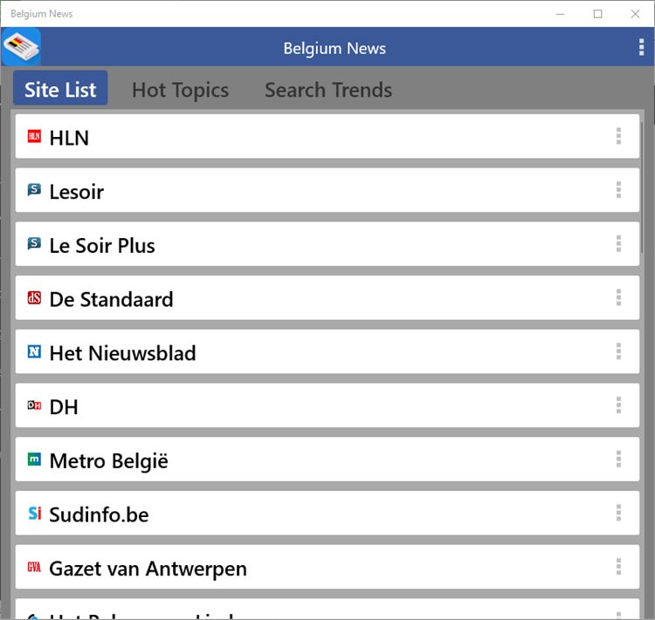Open three-dot menu for Le Soir Plus

pos(618,244)
